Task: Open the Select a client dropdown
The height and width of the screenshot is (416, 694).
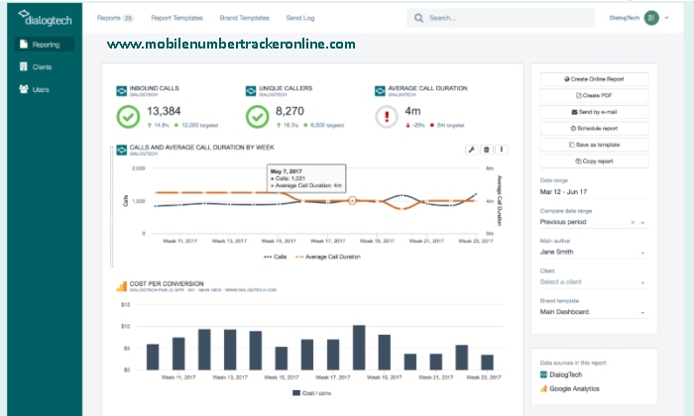Action: click(593, 282)
